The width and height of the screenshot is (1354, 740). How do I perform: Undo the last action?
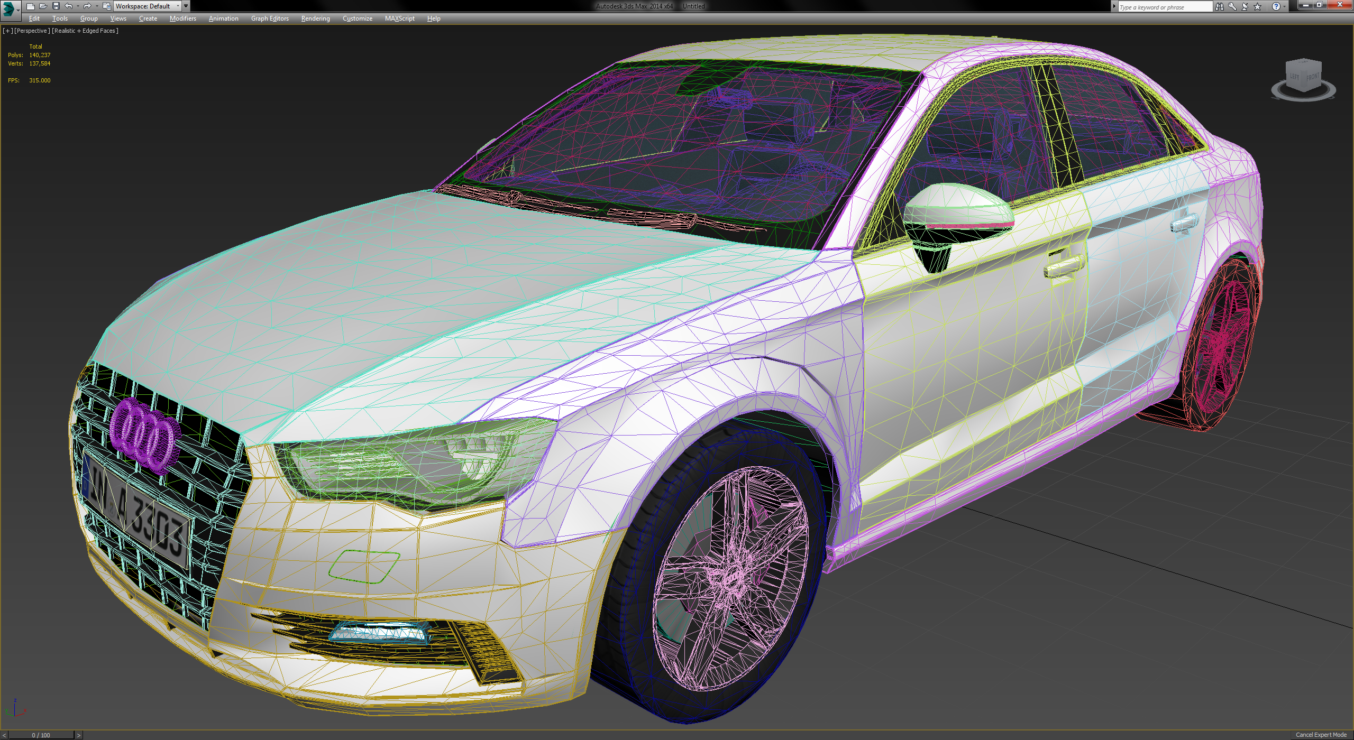67,6
